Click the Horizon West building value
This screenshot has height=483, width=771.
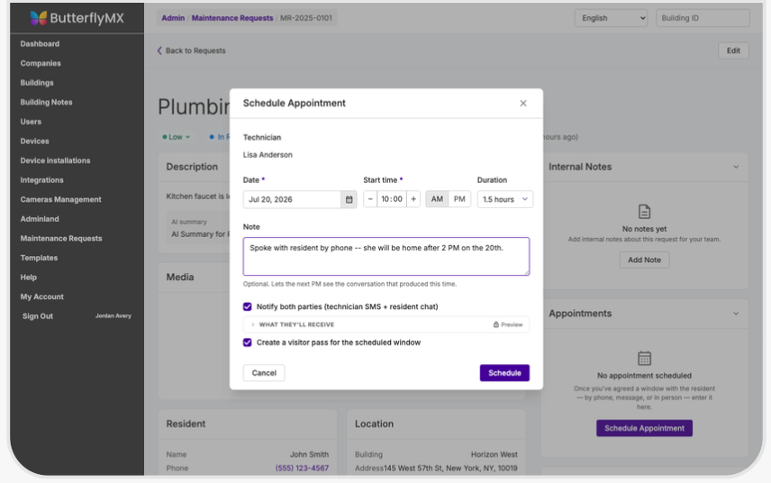tap(494, 454)
